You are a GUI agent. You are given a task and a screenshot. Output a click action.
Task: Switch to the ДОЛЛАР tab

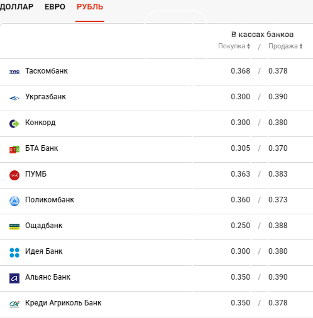click(16, 7)
